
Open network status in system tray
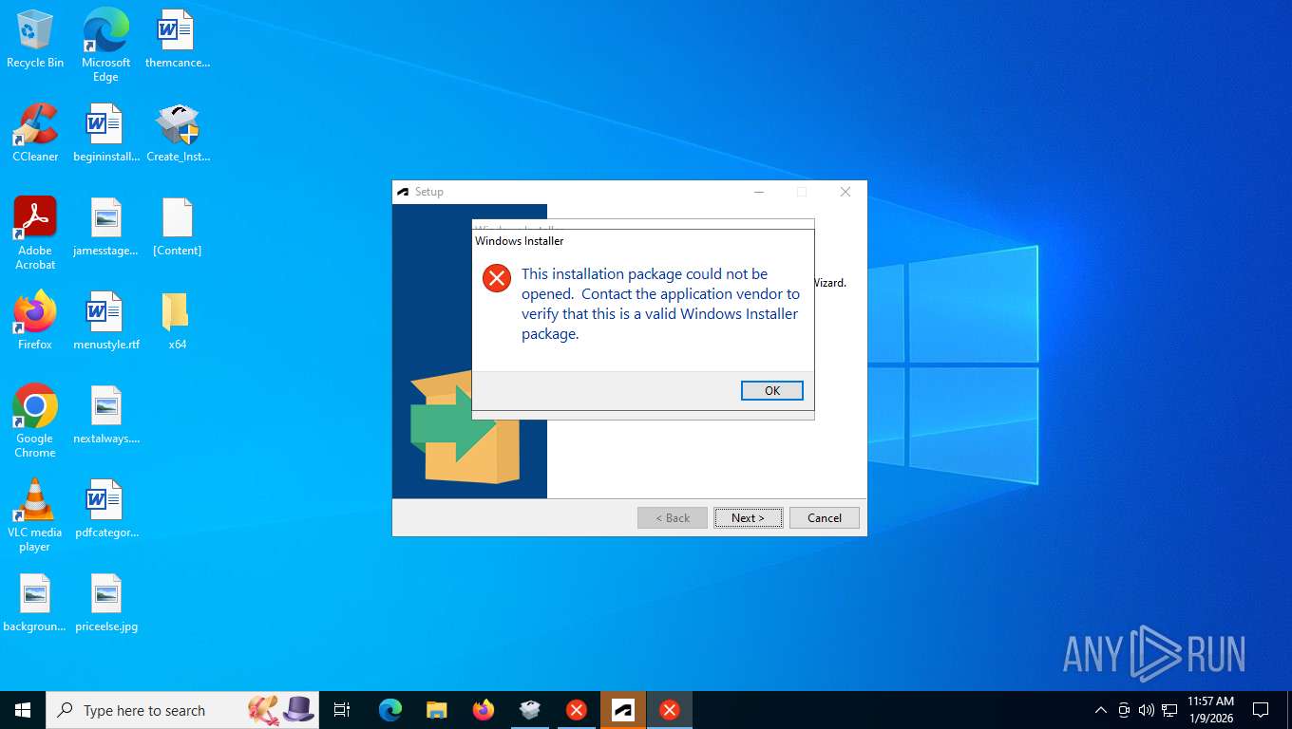(1169, 710)
